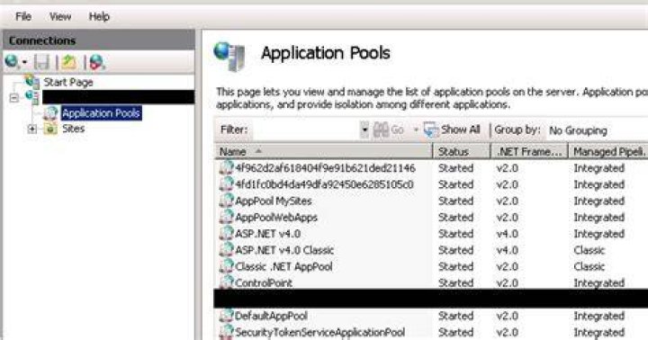Sort by the Managed Pipeli... column header
Viewport: 648px width, 340px height.
pos(608,152)
